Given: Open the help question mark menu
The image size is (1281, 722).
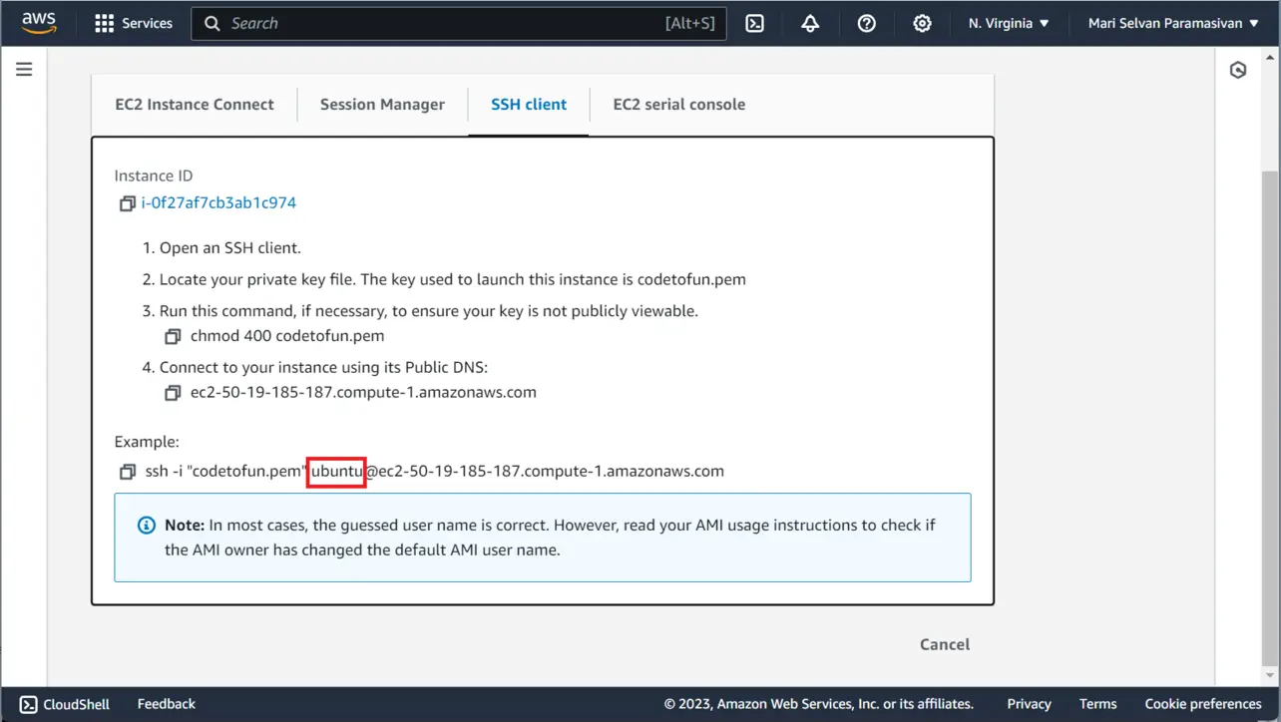Looking at the screenshot, I should pyautogui.click(x=867, y=23).
